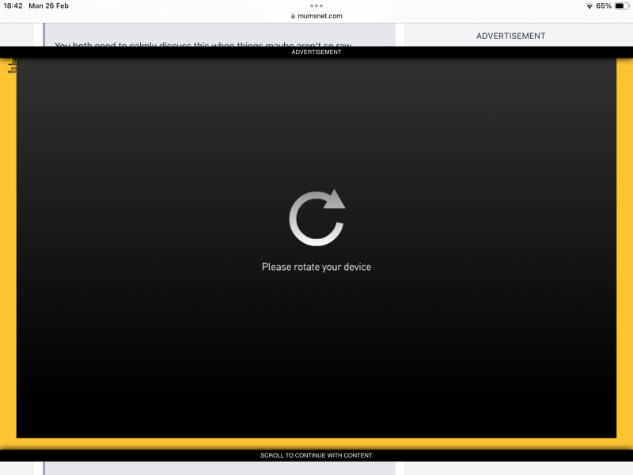
Task: Open the ellipsis menu above the address bar
Action: point(316,6)
